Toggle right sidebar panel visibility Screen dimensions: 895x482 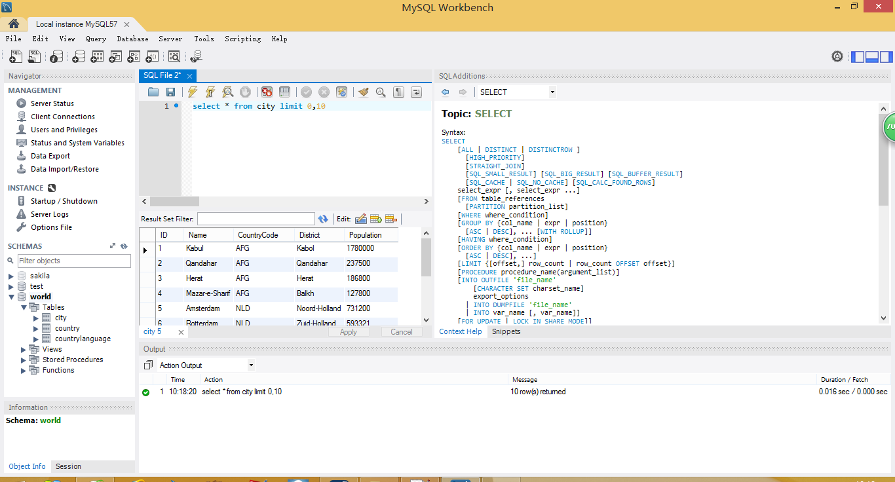point(886,57)
